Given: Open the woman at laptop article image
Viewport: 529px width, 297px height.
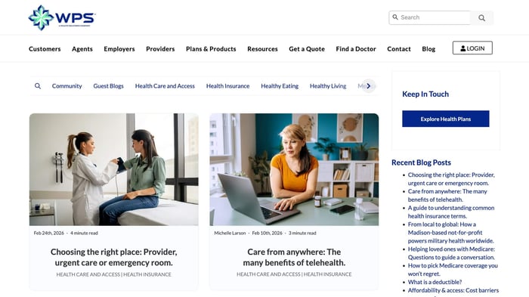Looking at the screenshot, I should (294, 169).
